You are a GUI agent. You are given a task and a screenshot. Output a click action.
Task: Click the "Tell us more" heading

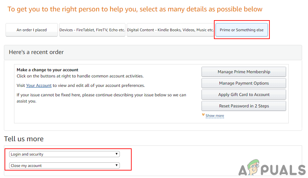[24, 139]
